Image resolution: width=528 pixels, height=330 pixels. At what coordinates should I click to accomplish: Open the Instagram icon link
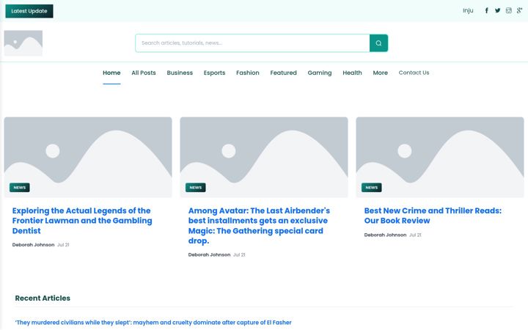click(x=508, y=10)
